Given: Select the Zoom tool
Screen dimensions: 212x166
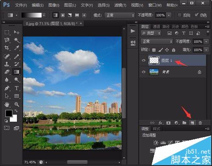Looking at the screenshot, I should pyautogui.click(x=17, y=105).
